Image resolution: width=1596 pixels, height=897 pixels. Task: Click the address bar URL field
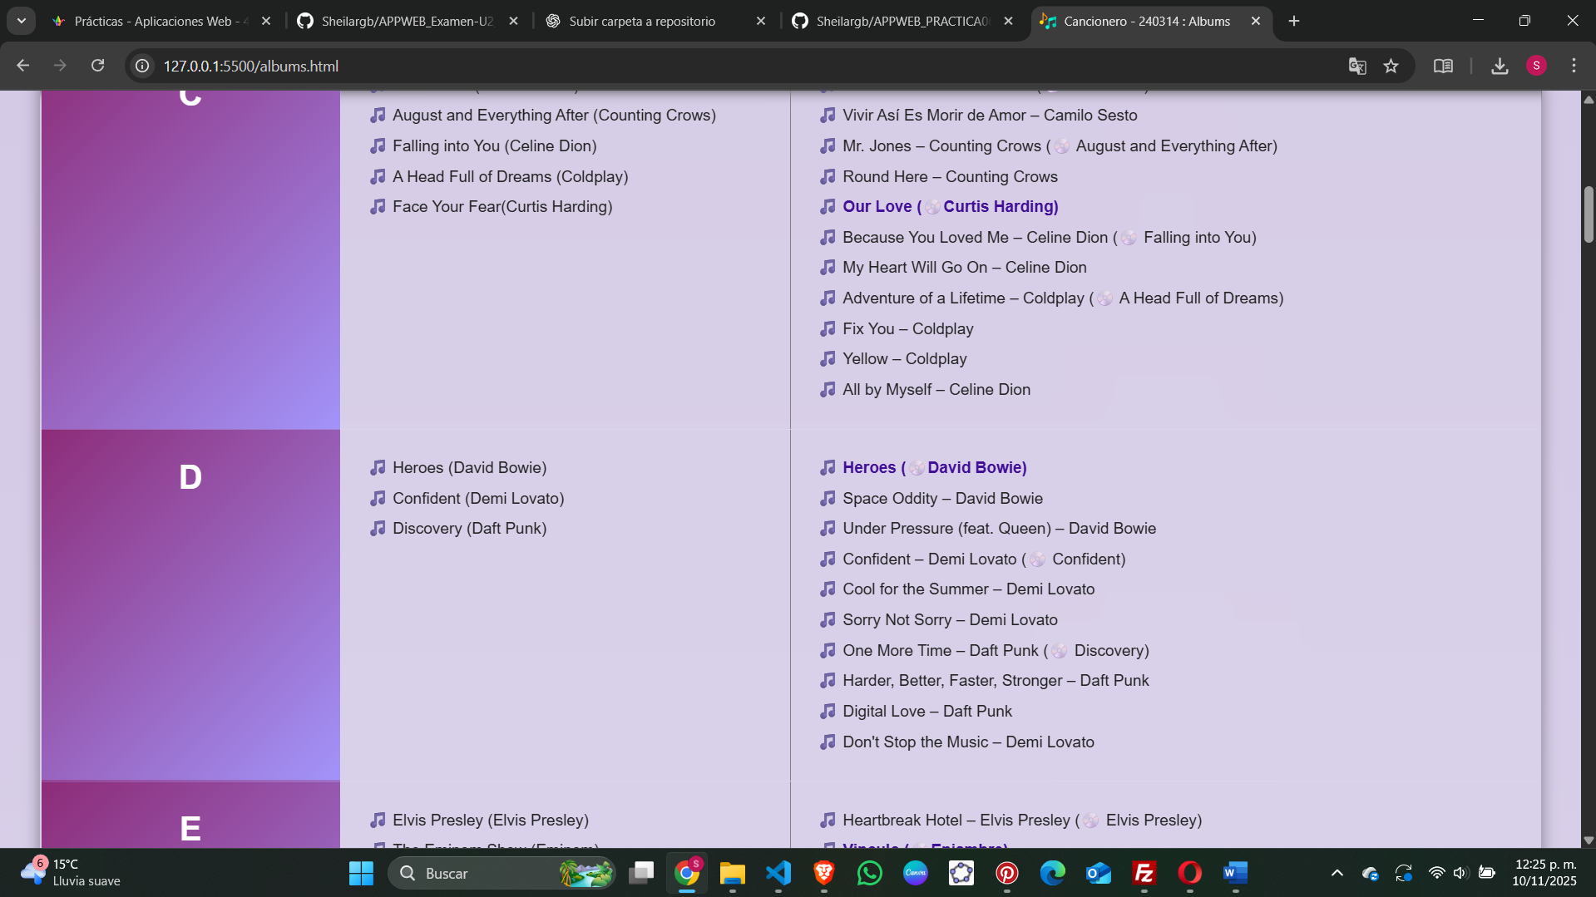[x=665, y=66]
